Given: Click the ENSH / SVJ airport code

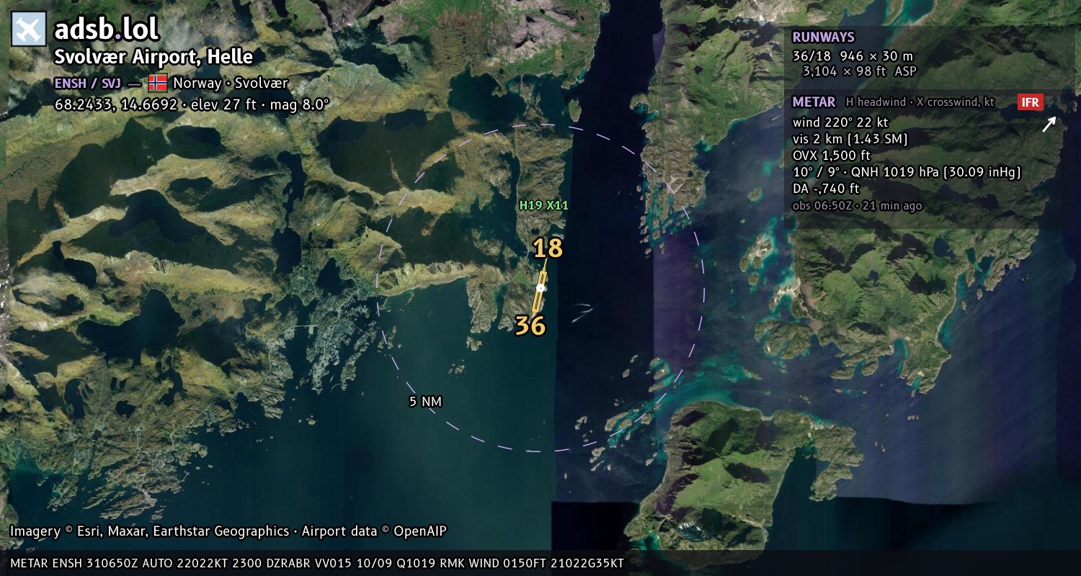Looking at the screenshot, I should tap(88, 83).
